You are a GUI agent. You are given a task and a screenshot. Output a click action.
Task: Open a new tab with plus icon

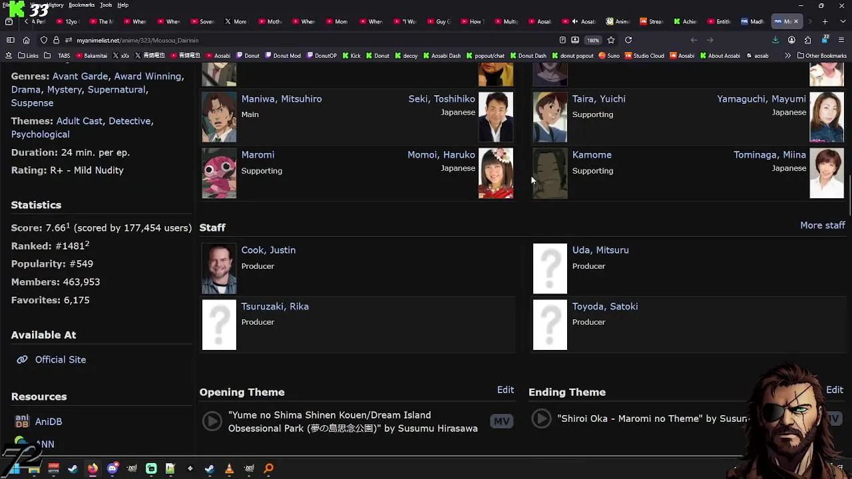coord(825,21)
